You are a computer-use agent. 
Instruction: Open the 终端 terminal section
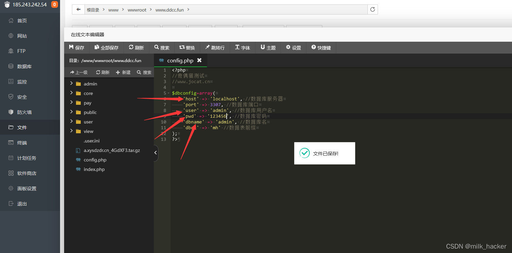click(x=22, y=143)
